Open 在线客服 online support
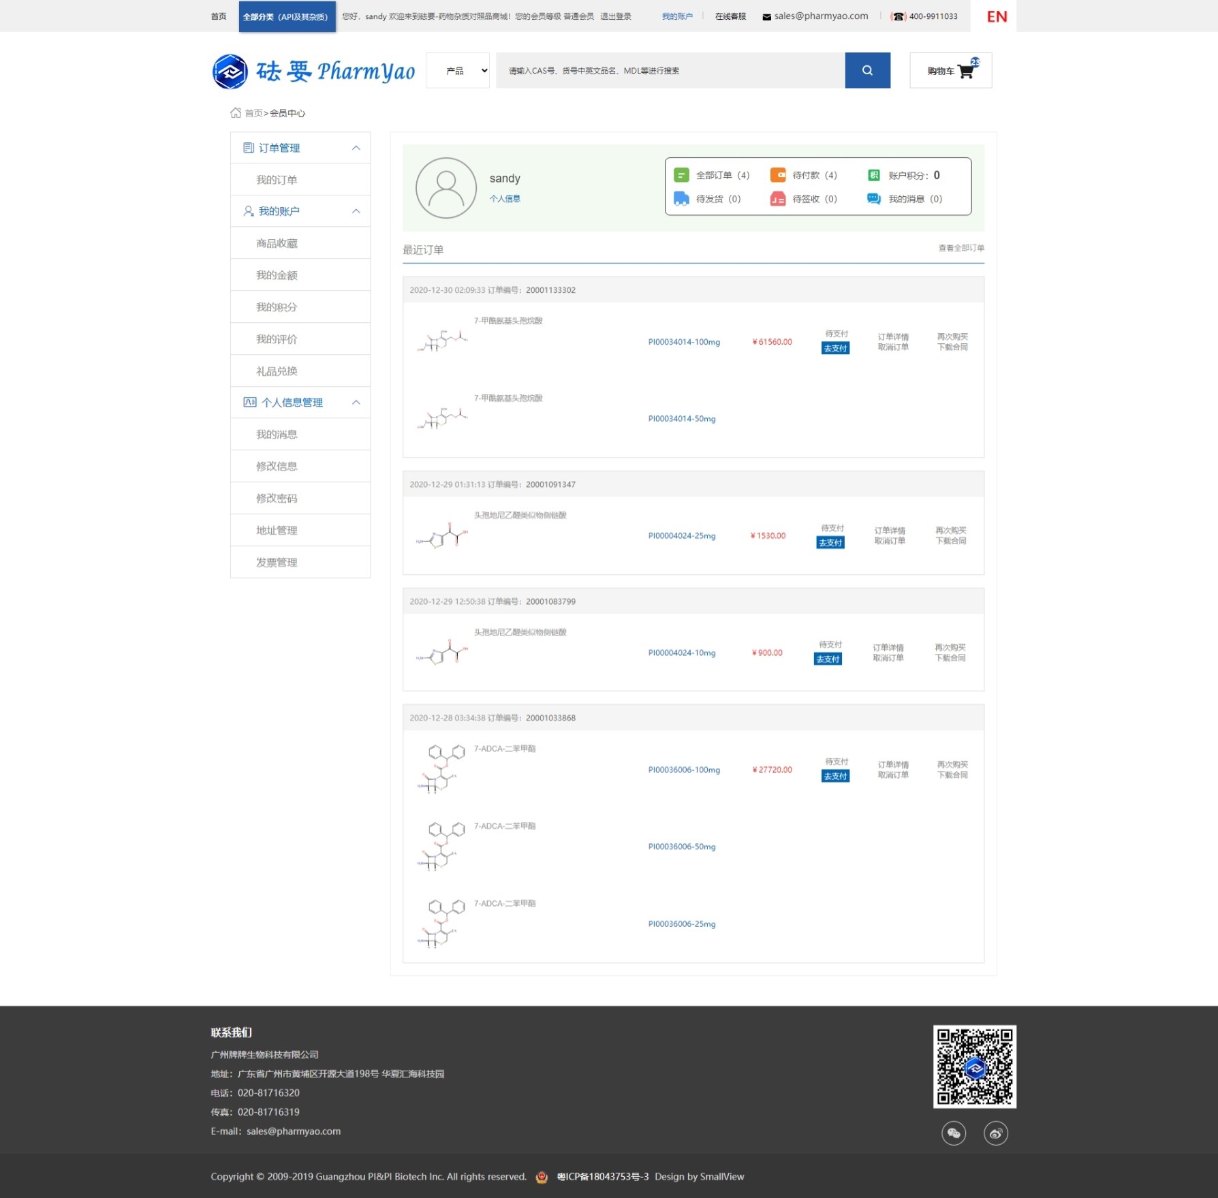The height and width of the screenshot is (1198, 1218). pyautogui.click(x=730, y=16)
